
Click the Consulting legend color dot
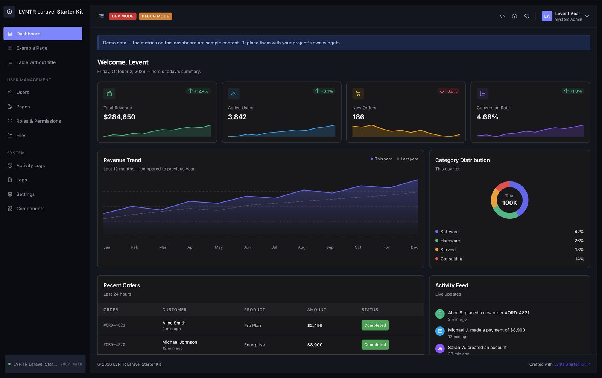pyautogui.click(x=437, y=259)
